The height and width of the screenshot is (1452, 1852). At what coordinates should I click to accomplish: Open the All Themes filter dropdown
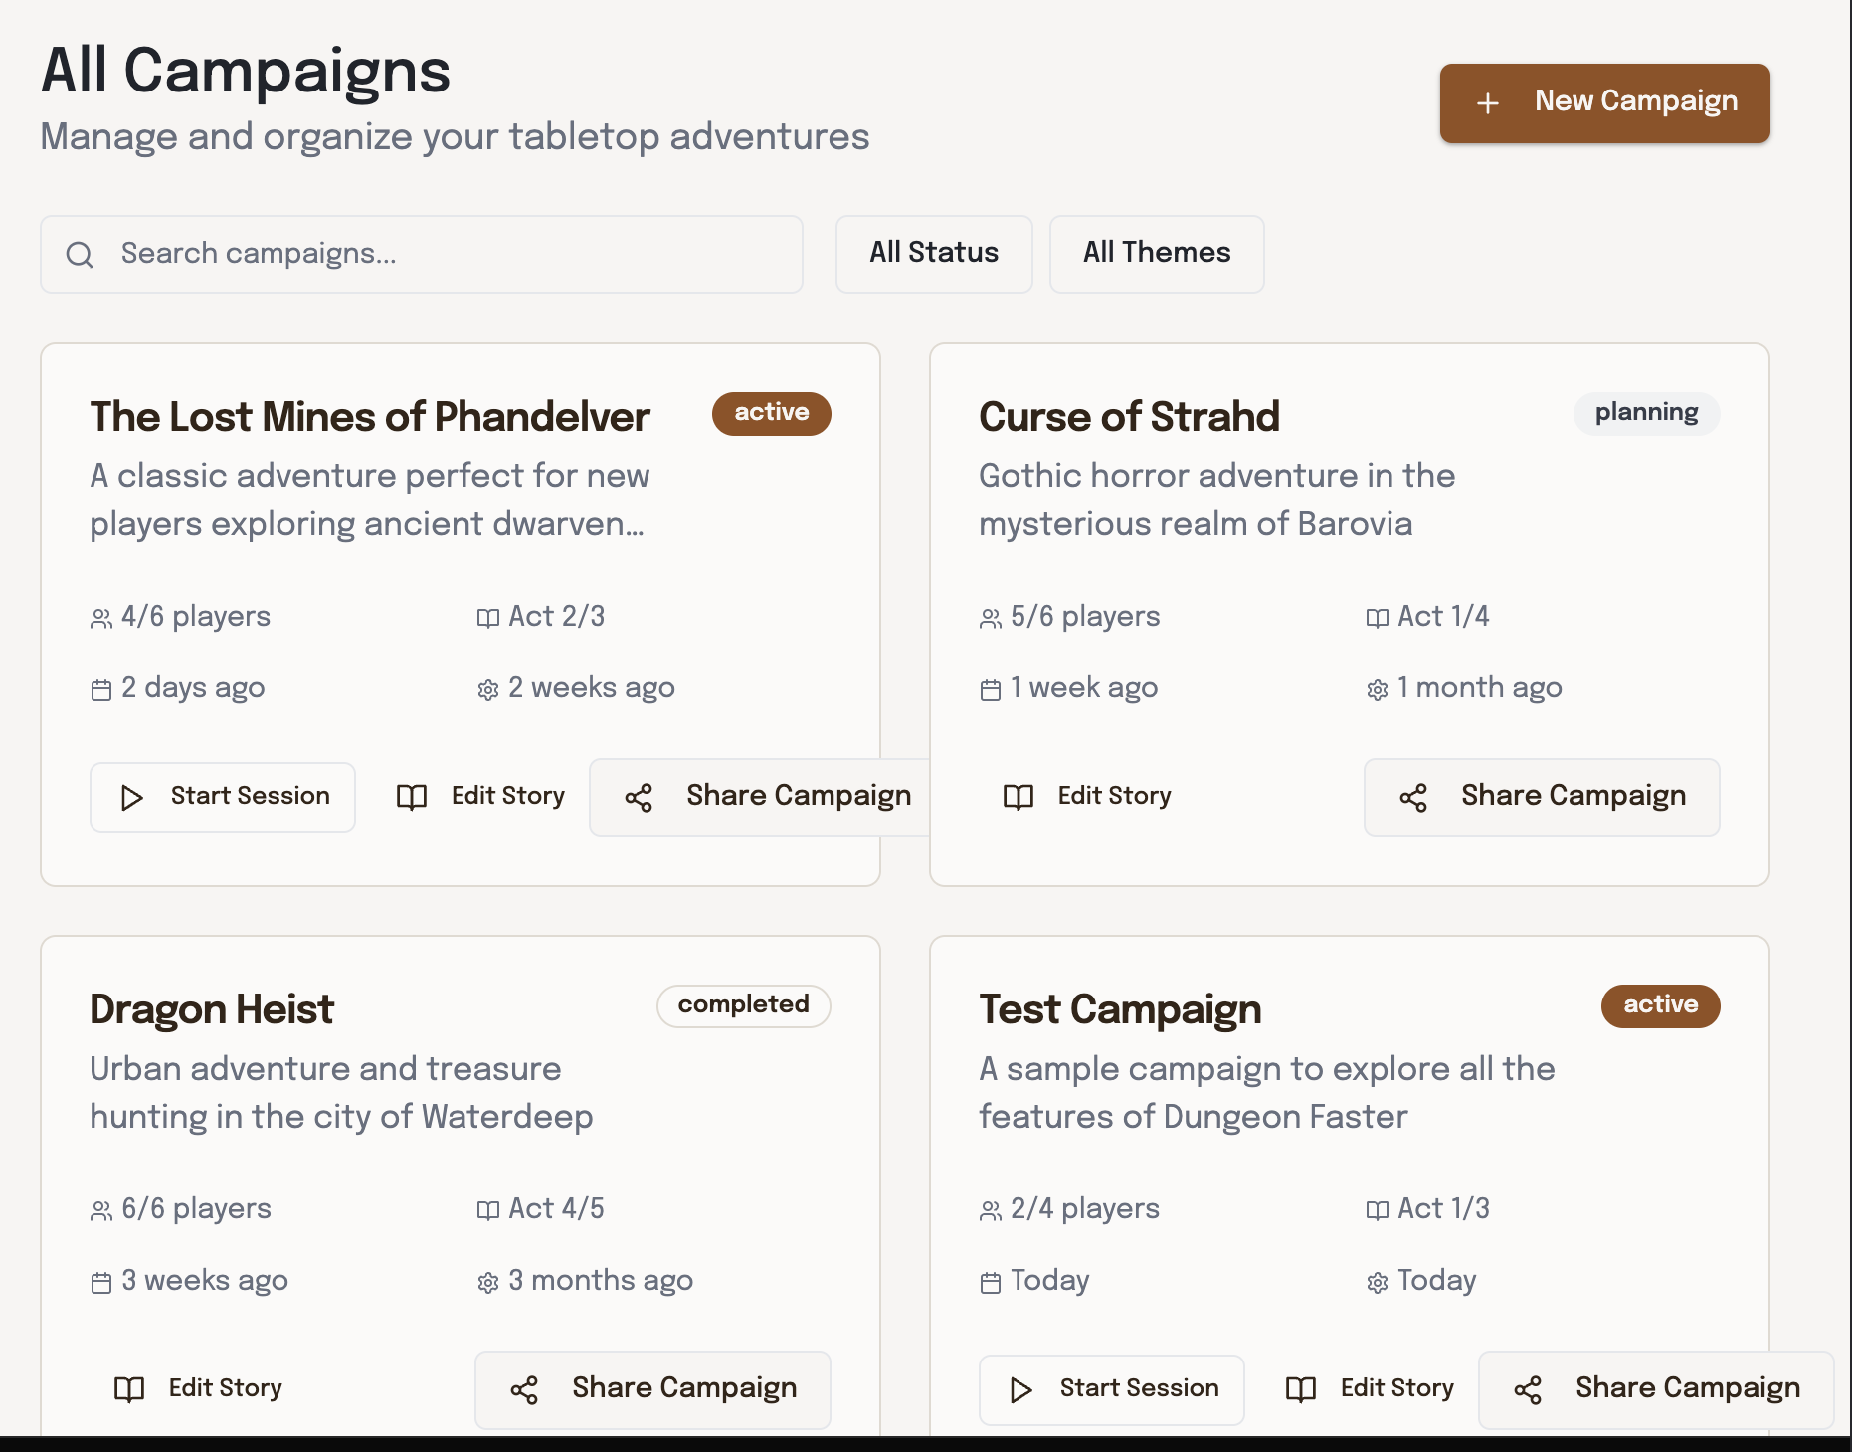pos(1157,254)
